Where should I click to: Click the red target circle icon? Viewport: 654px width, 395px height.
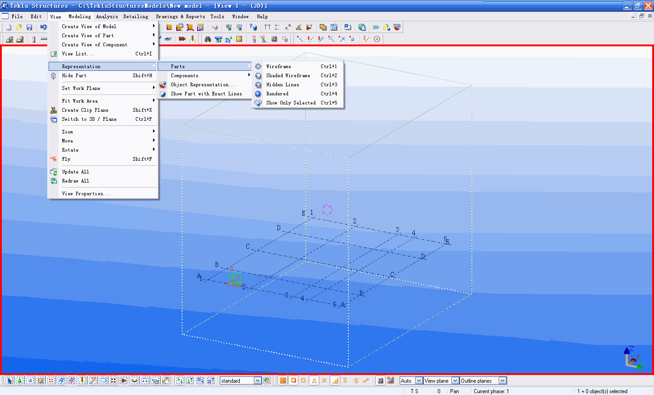click(x=377, y=39)
